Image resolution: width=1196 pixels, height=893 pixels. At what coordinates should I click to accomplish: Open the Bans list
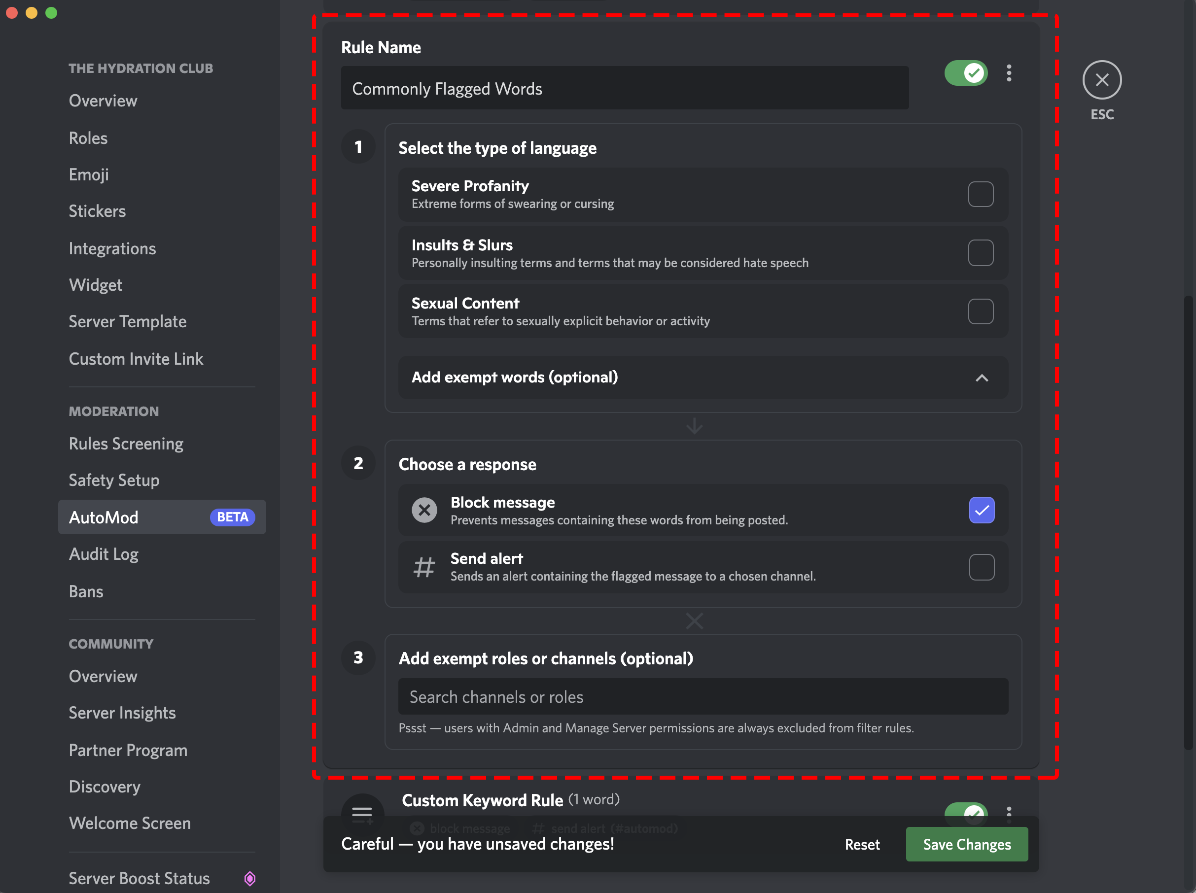coord(86,591)
